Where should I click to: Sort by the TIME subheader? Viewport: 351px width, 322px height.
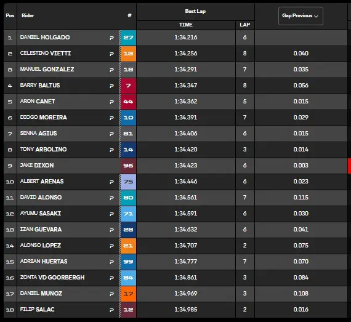pos(186,25)
